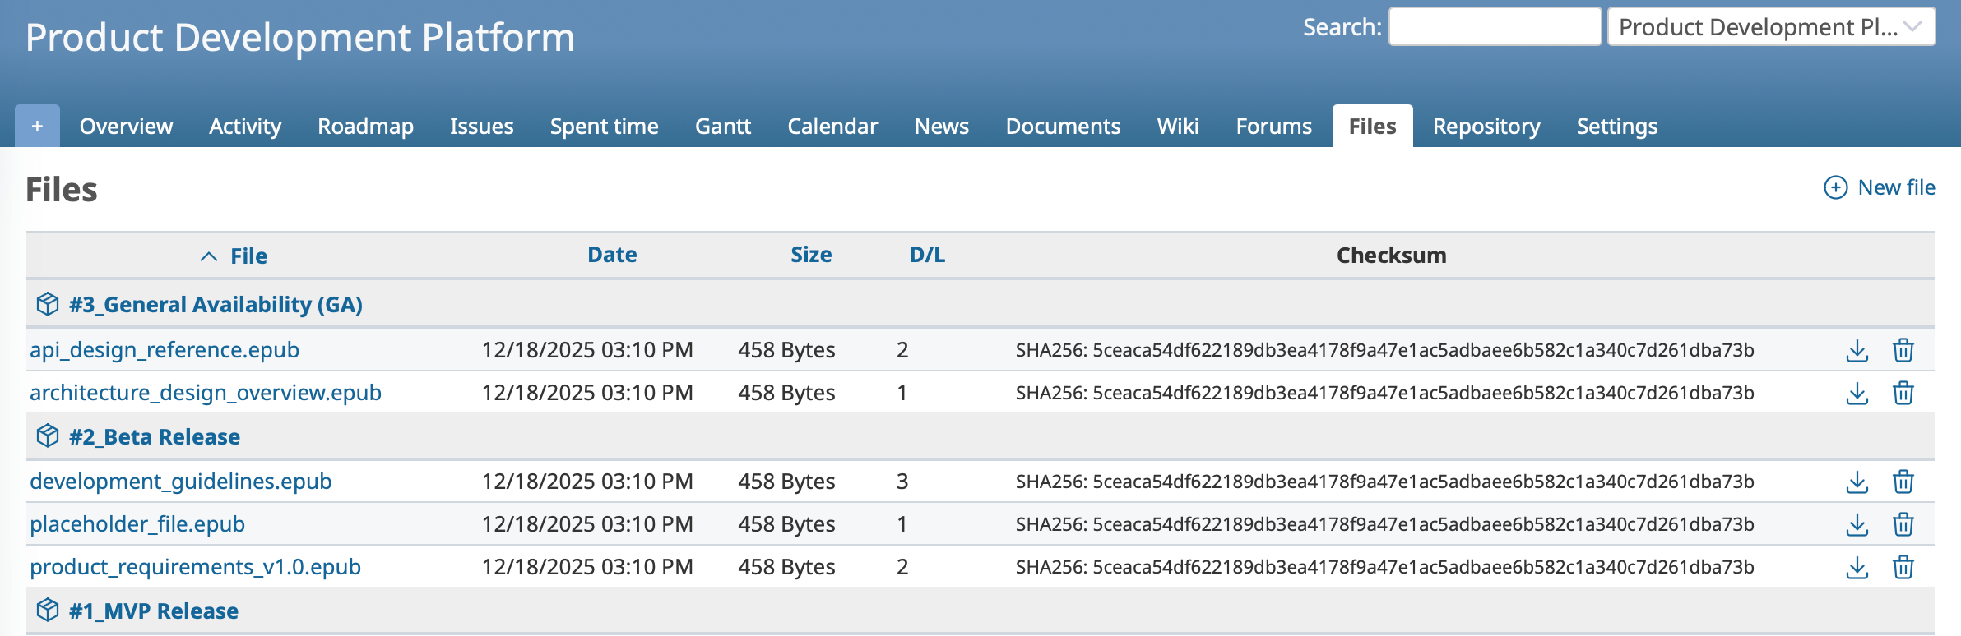The width and height of the screenshot is (1961, 636).
Task: Switch to the Calendar tab
Action: 832,126
